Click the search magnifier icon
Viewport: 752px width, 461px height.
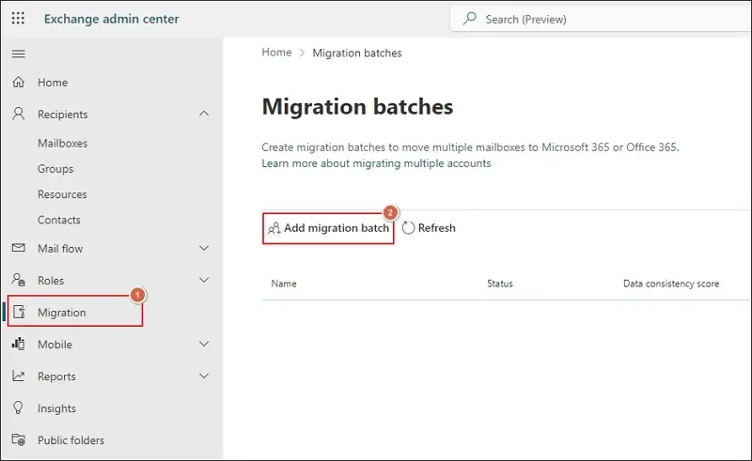click(469, 19)
